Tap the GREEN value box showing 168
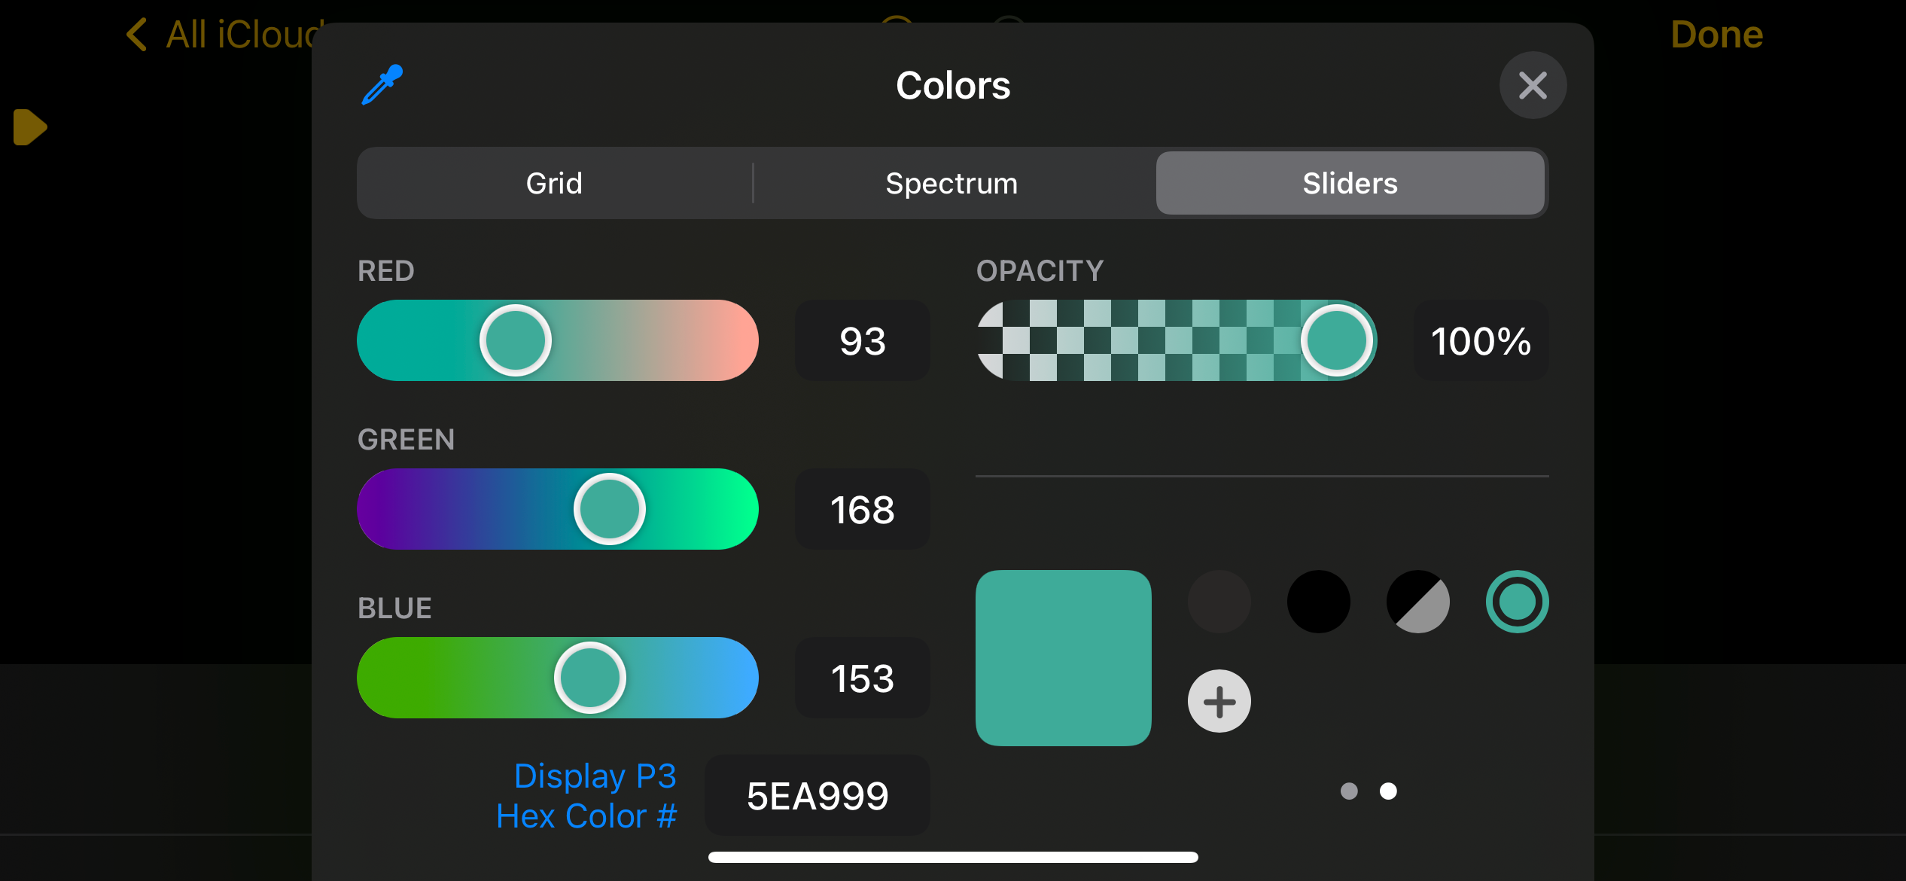The height and width of the screenshot is (881, 1906). (862, 510)
